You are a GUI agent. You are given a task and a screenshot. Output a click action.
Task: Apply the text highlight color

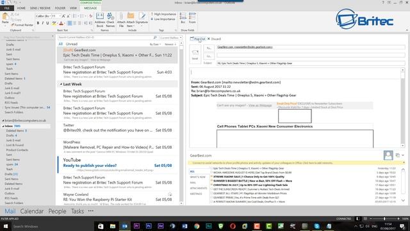tap(54, 23)
